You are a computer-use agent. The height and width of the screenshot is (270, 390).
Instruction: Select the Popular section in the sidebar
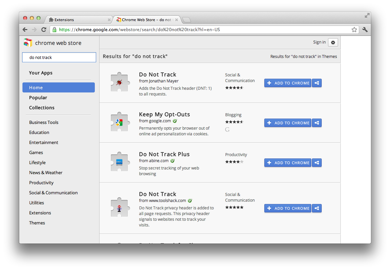coord(38,98)
